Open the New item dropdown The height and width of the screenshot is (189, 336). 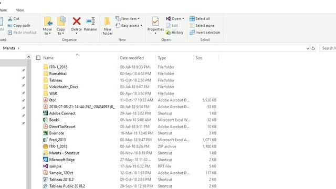tap(128, 19)
